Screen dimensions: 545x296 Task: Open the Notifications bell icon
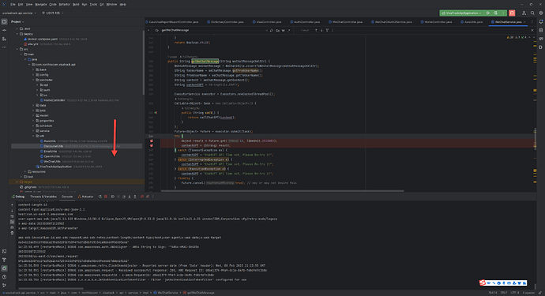click(541, 21)
